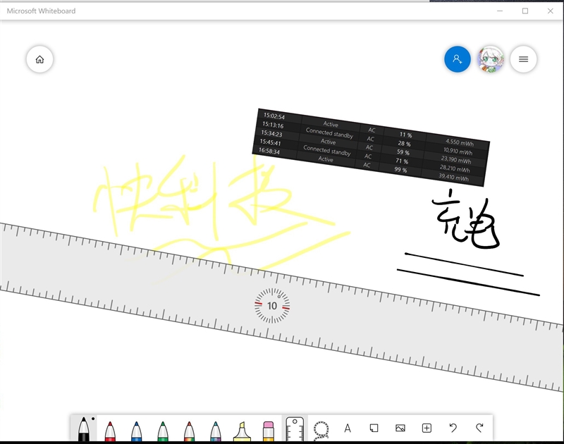The width and height of the screenshot is (564, 444).
Task: Undo the last drawing action
Action: pos(452,428)
